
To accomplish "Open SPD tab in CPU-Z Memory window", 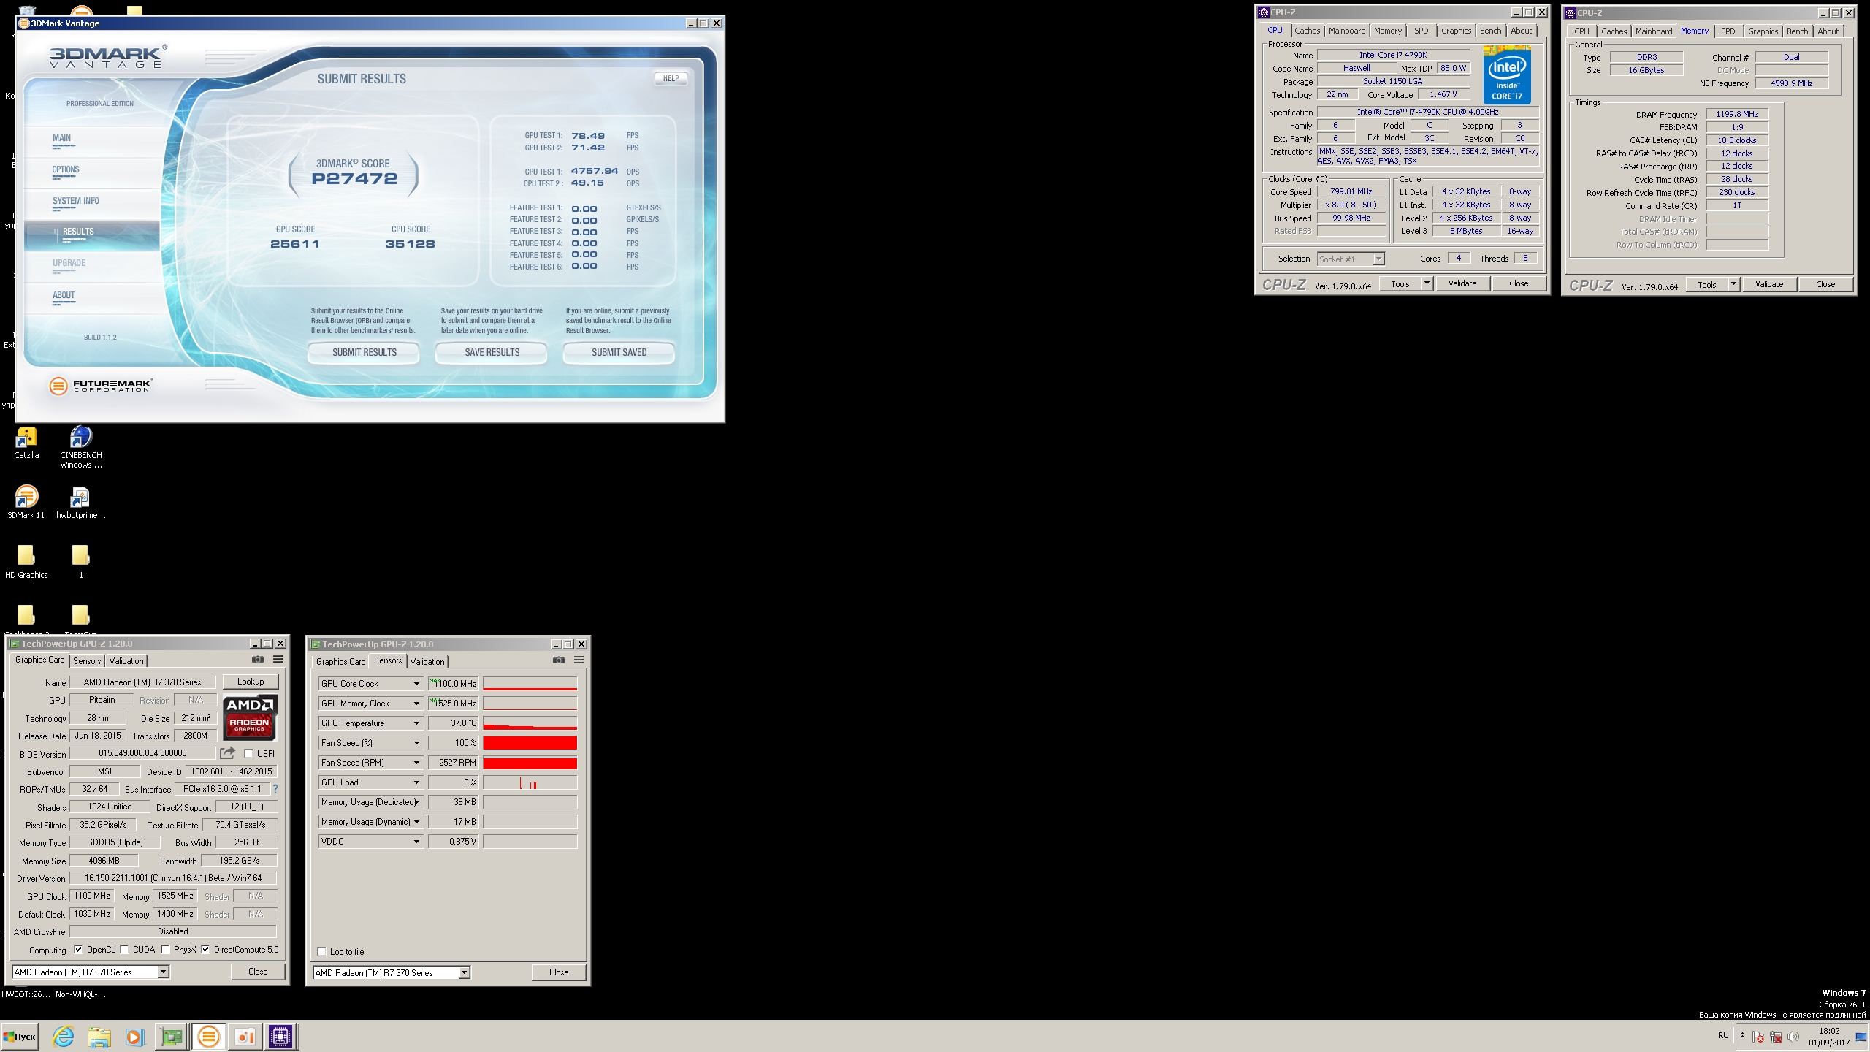I will pos(1728,31).
